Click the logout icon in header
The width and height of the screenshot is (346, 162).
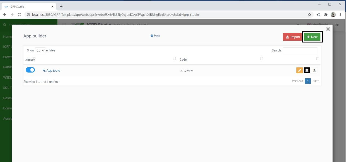(x=337, y=25)
